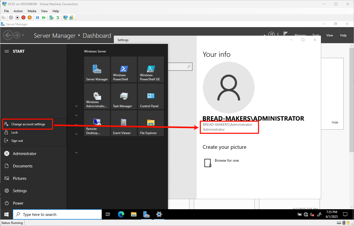Click the Hide link in Server Manager
354x226 pixels.
335,122
